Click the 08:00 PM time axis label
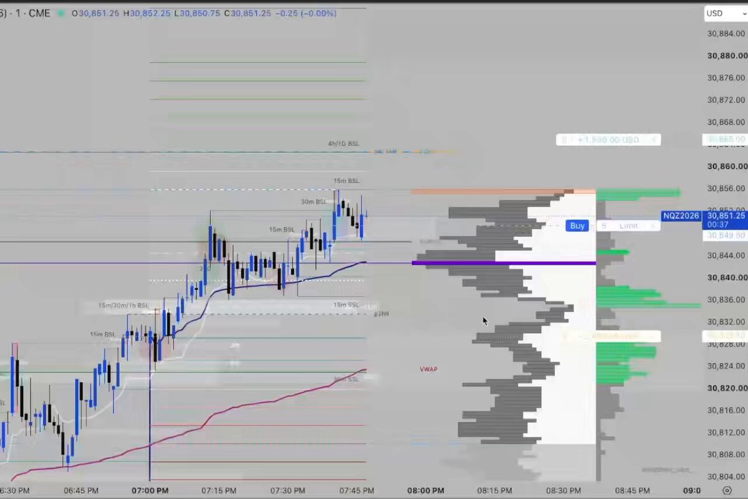The image size is (748, 499). pyautogui.click(x=426, y=490)
